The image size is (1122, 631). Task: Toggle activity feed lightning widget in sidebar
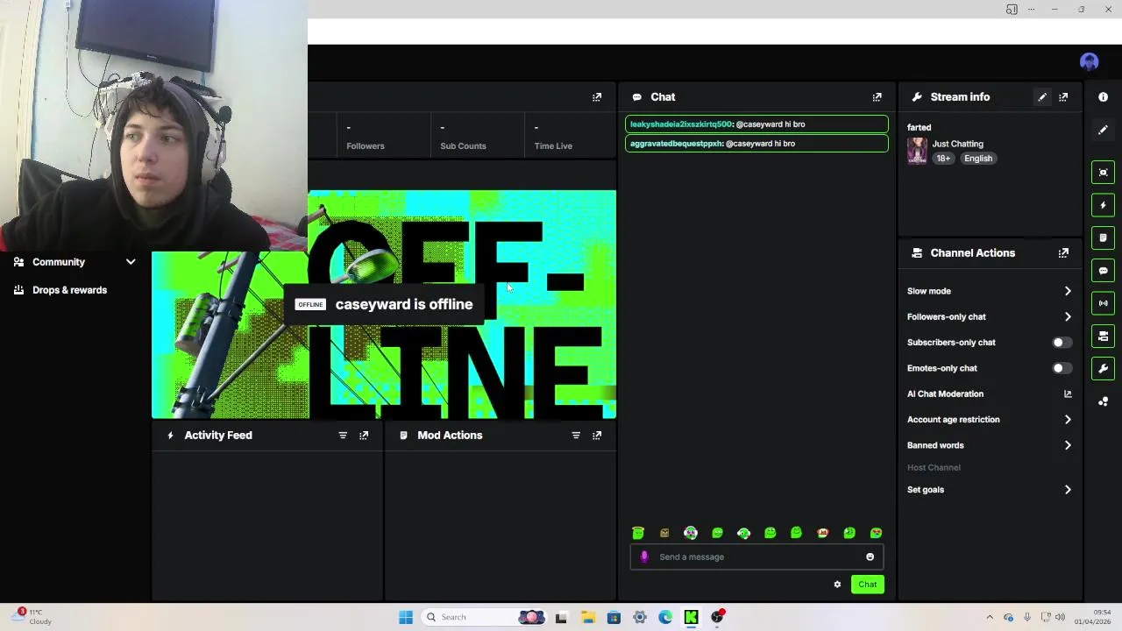(x=1104, y=205)
